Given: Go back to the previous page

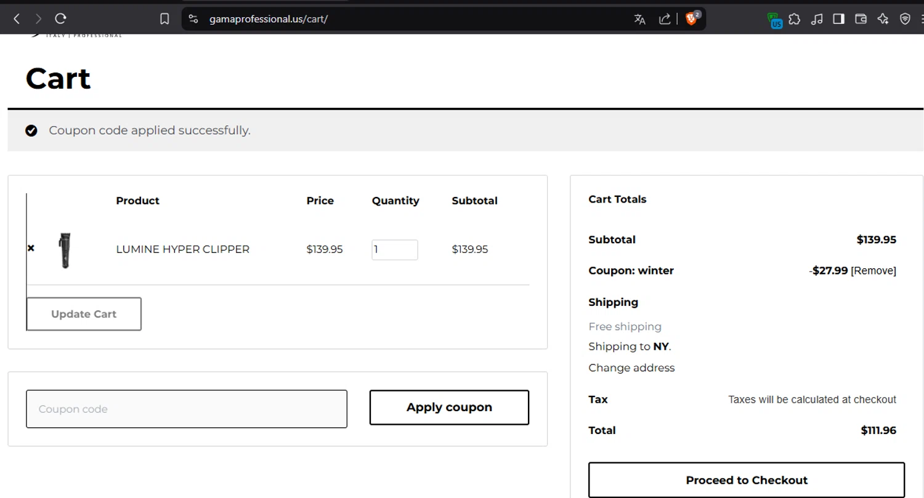Looking at the screenshot, I should pyautogui.click(x=17, y=18).
